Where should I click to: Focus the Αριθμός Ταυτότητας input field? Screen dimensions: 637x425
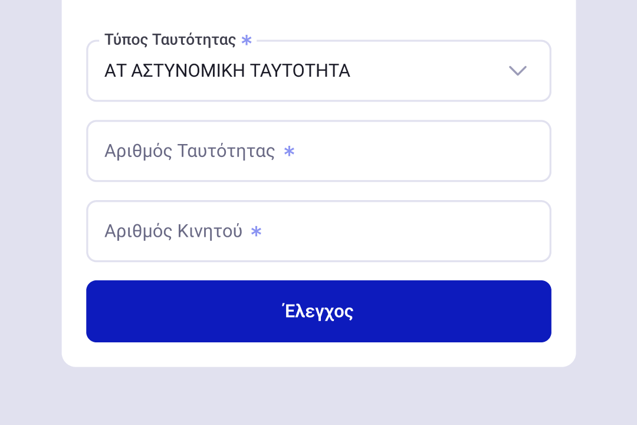(318, 151)
